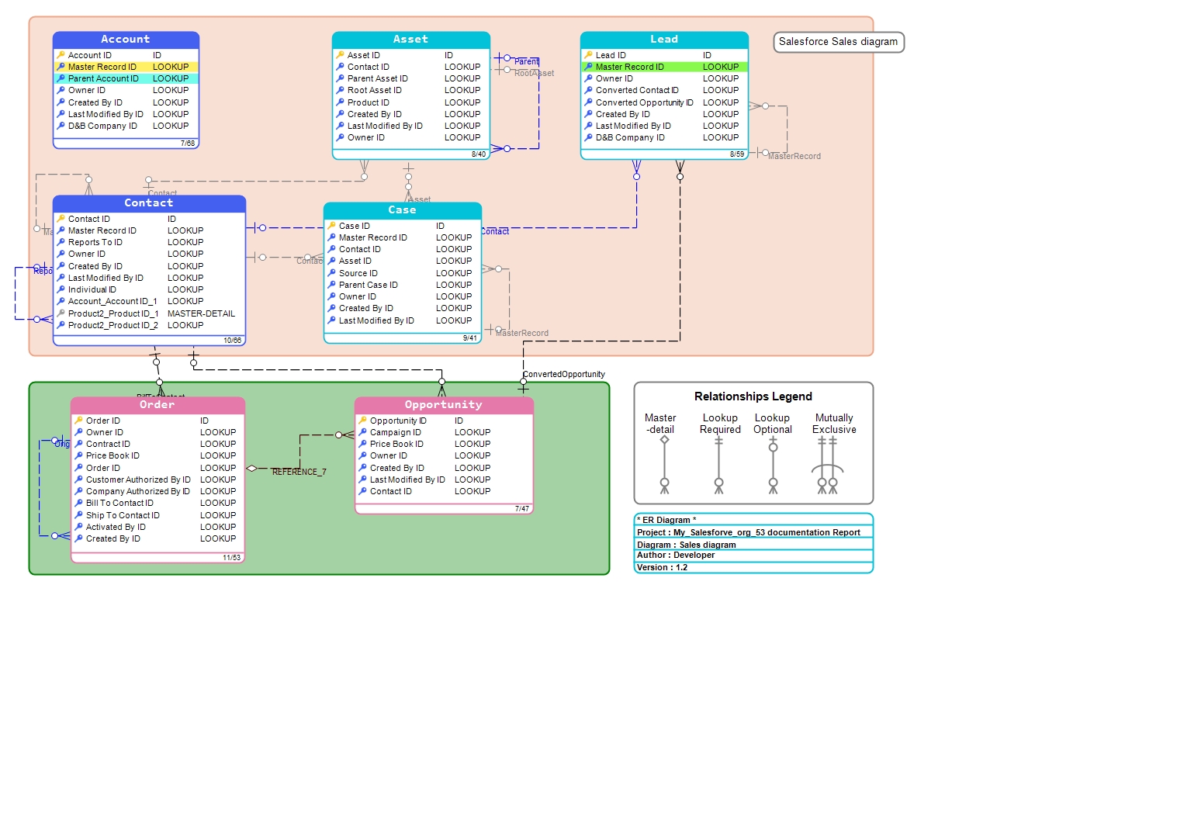Select the highlighted Master Record ID row in Lead
Image resolution: width=1177 pixels, height=817 pixels.
point(665,67)
